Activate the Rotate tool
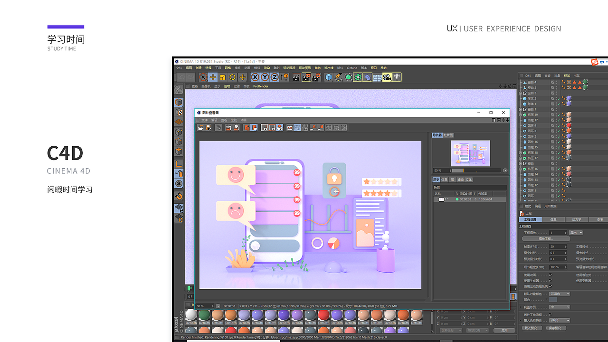Screen dimensions: 608x342 (233, 77)
